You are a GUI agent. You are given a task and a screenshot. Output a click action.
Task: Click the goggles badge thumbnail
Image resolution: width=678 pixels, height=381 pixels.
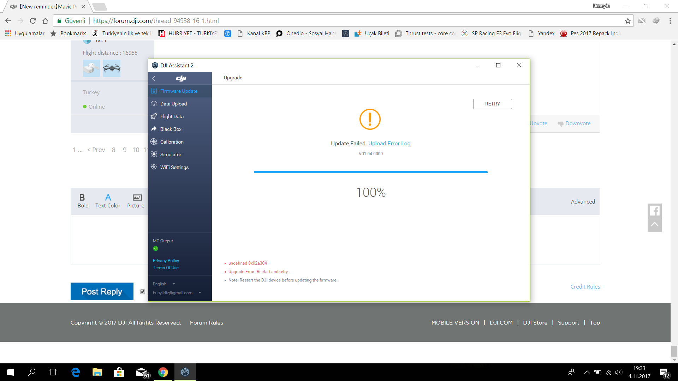click(x=91, y=68)
